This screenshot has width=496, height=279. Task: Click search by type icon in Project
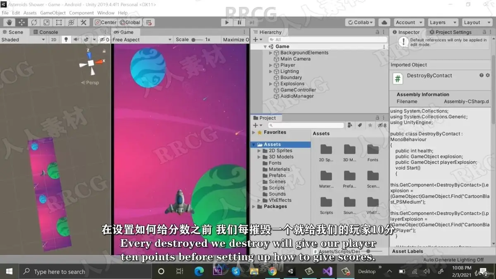click(350, 125)
